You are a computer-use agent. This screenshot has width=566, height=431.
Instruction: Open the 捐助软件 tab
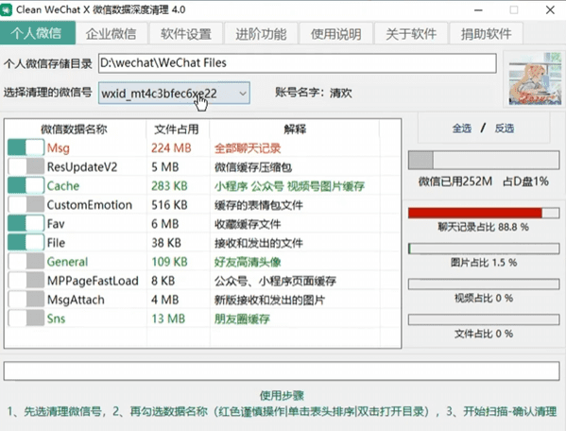tap(486, 34)
